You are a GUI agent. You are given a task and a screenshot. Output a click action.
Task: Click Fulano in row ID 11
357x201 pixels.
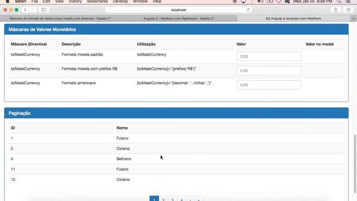pyautogui.click(x=122, y=169)
